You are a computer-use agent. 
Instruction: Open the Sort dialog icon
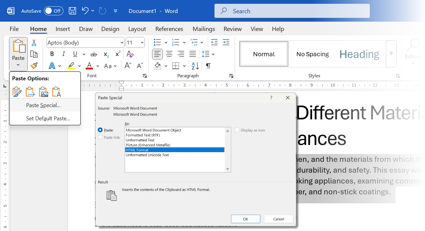(x=195, y=66)
